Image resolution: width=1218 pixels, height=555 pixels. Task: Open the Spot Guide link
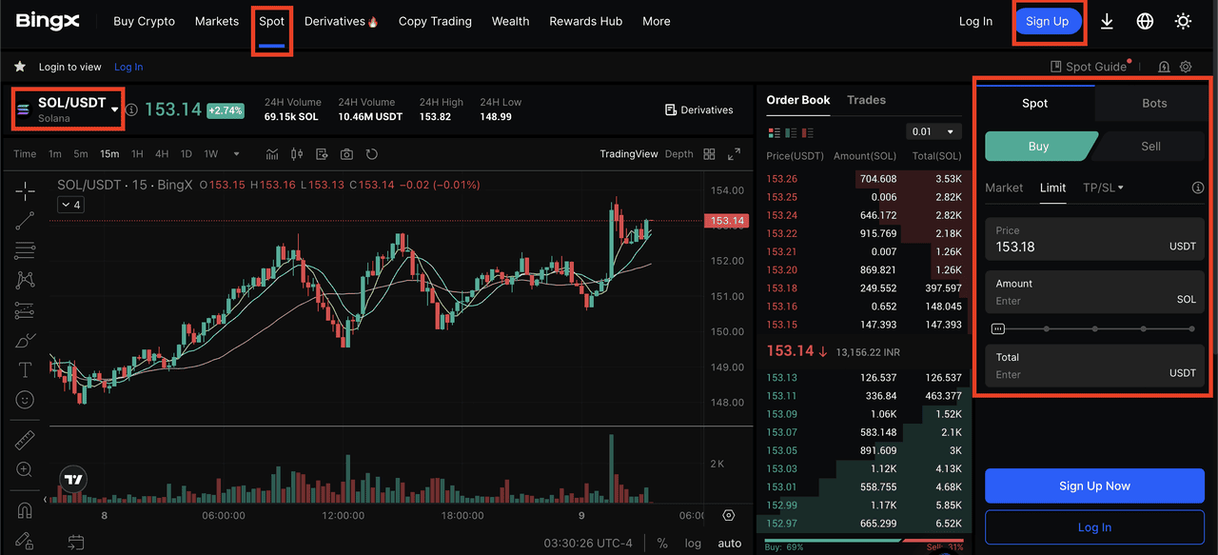tap(1088, 67)
